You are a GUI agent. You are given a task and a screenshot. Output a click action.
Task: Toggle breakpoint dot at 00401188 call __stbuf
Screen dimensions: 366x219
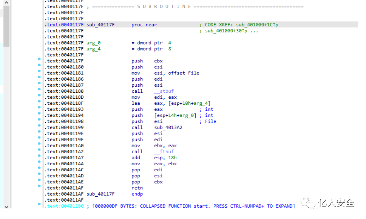pos(39,89)
